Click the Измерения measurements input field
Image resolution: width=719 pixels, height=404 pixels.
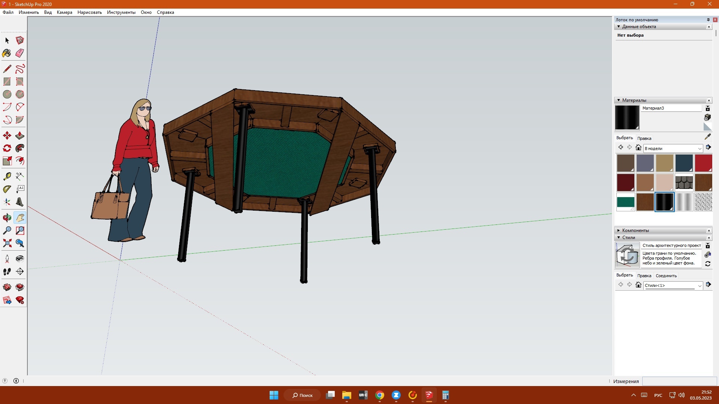click(x=679, y=381)
